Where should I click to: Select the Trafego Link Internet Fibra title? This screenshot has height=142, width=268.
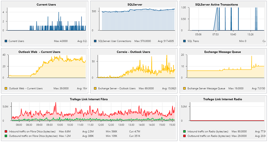[89, 99]
